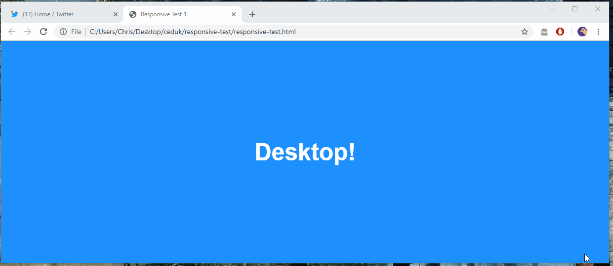Open a new tab with plus button
613x266 pixels.
click(x=252, y=14)
